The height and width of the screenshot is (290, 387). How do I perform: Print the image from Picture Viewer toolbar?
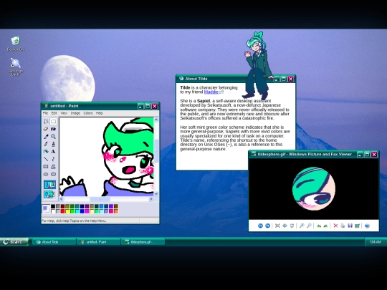[343, 226]
